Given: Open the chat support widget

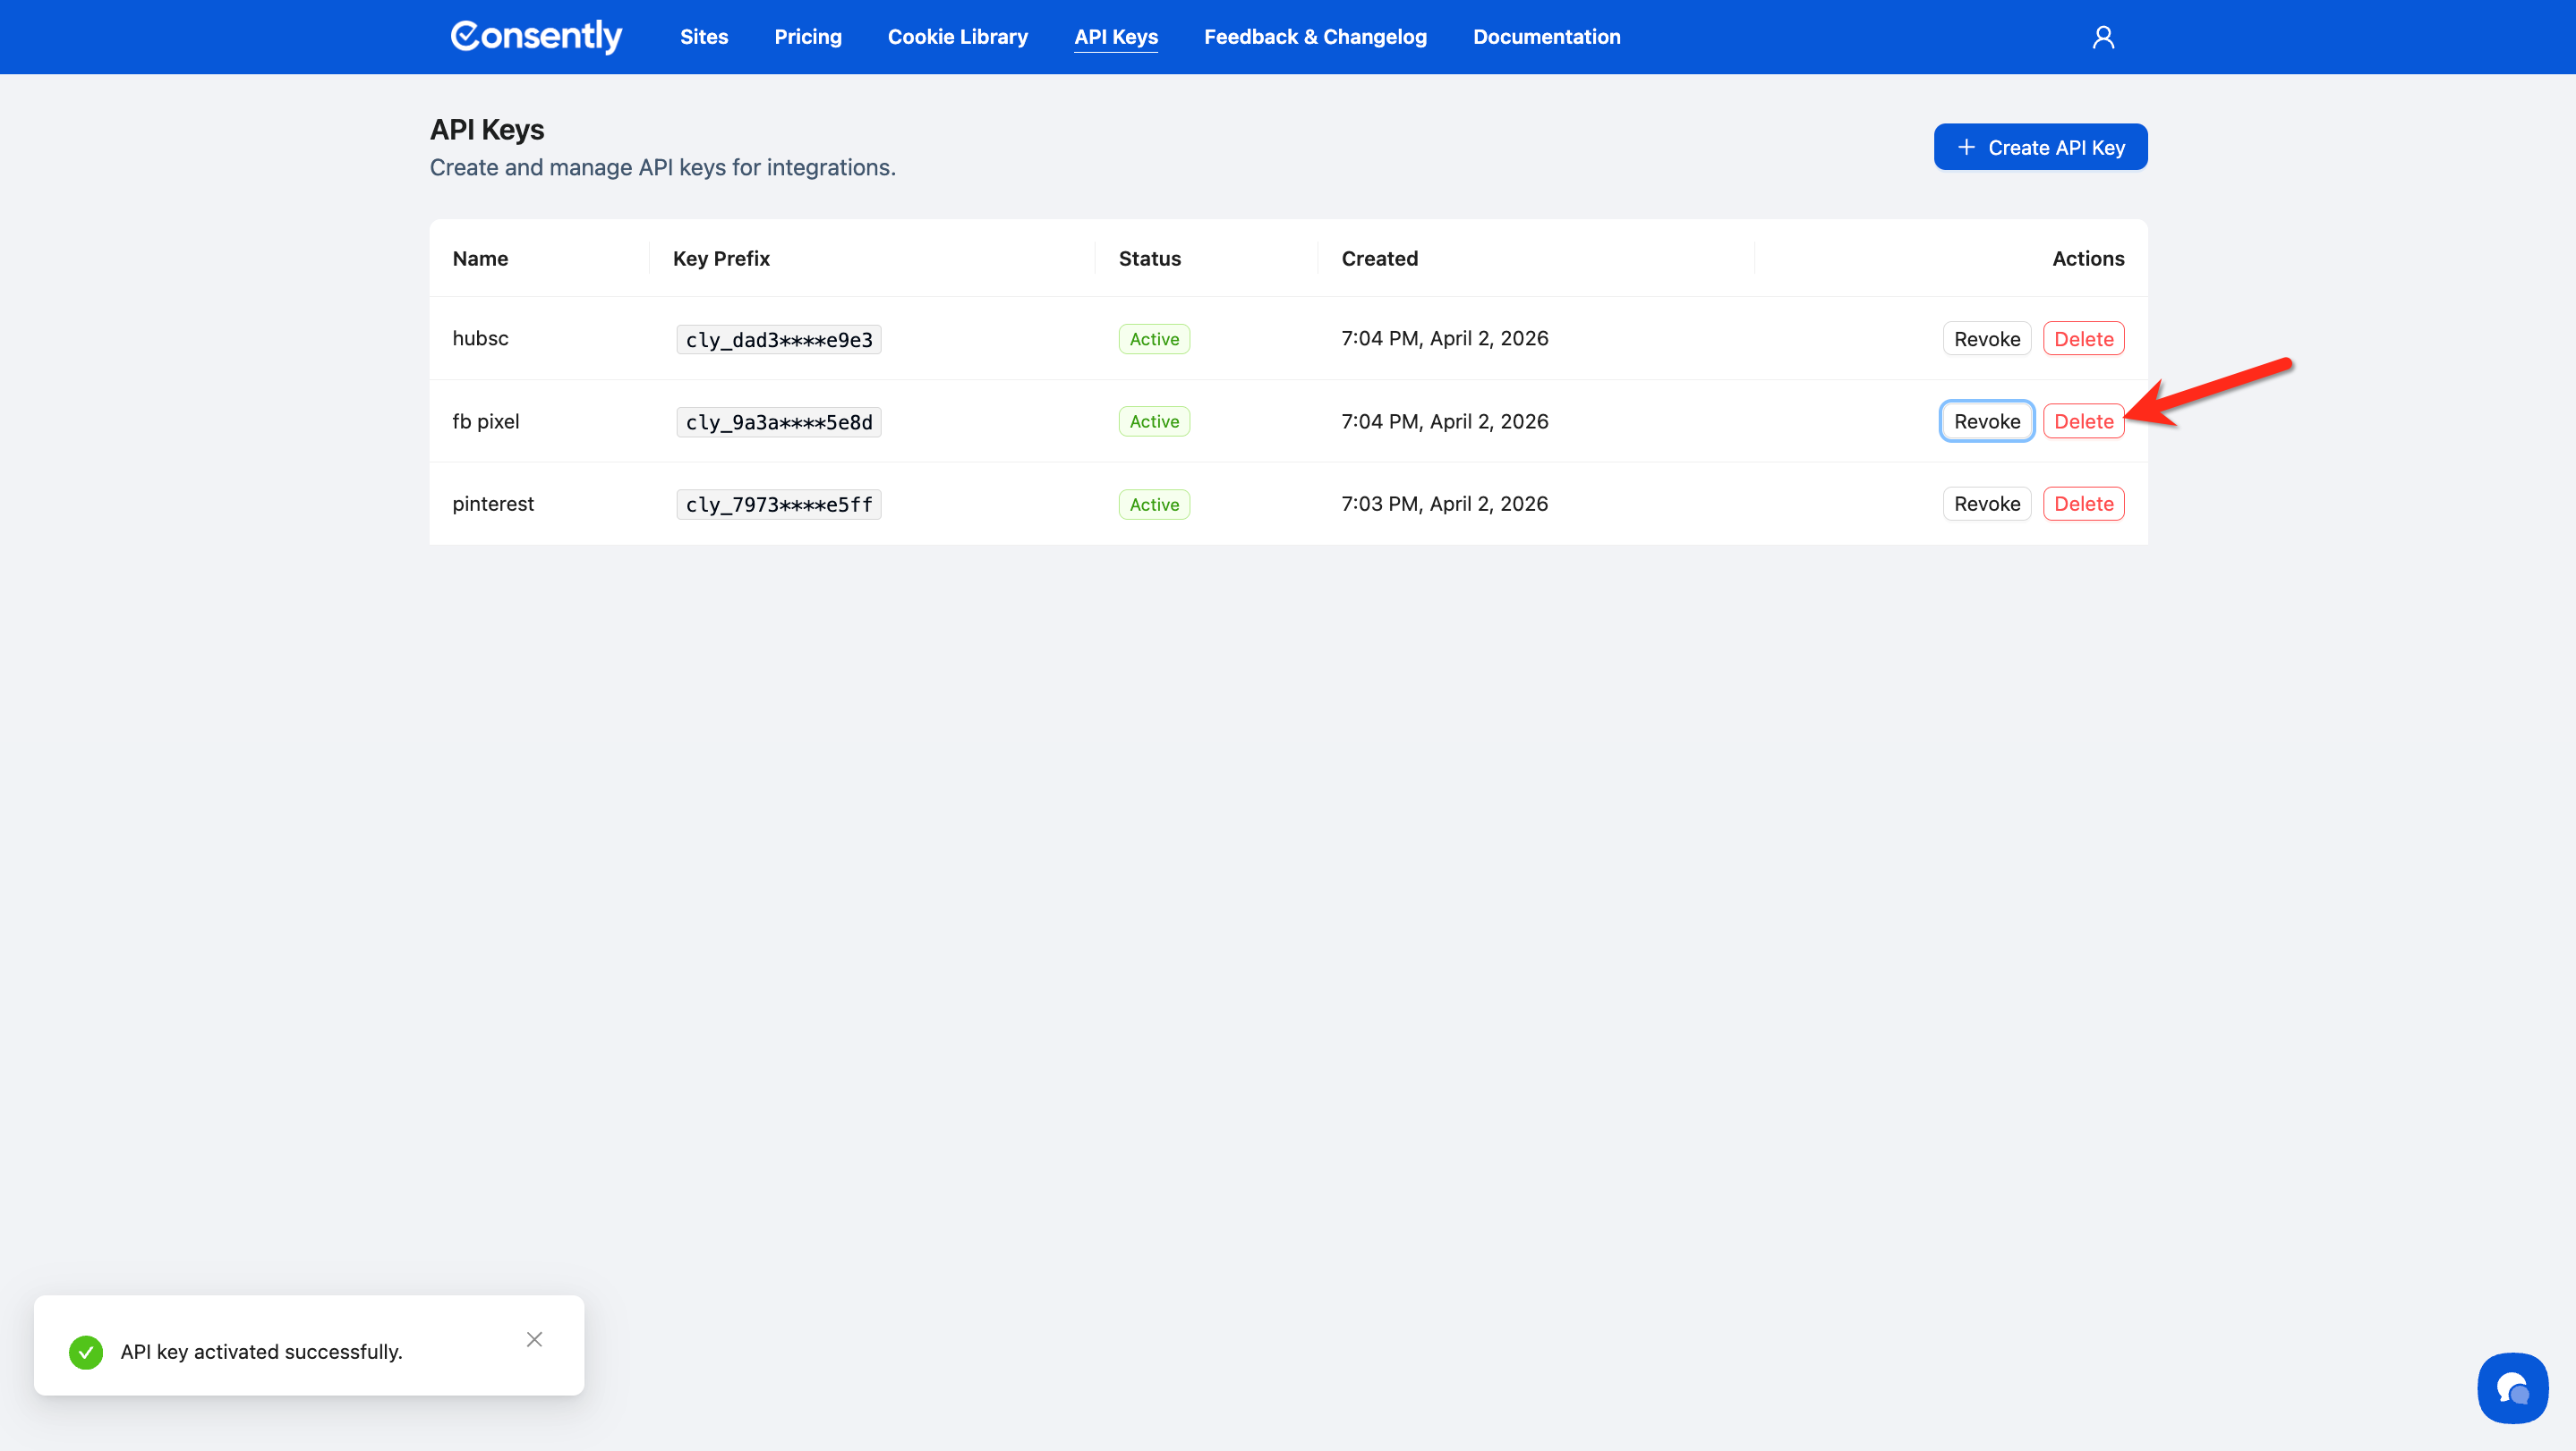Looking at the screenshot, I should coord(2512,1387).
